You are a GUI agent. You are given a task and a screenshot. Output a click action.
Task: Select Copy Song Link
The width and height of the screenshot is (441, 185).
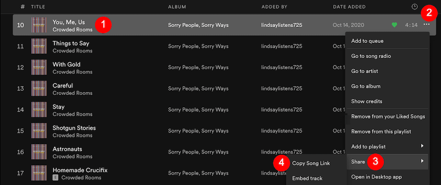[x=311, y=163]
